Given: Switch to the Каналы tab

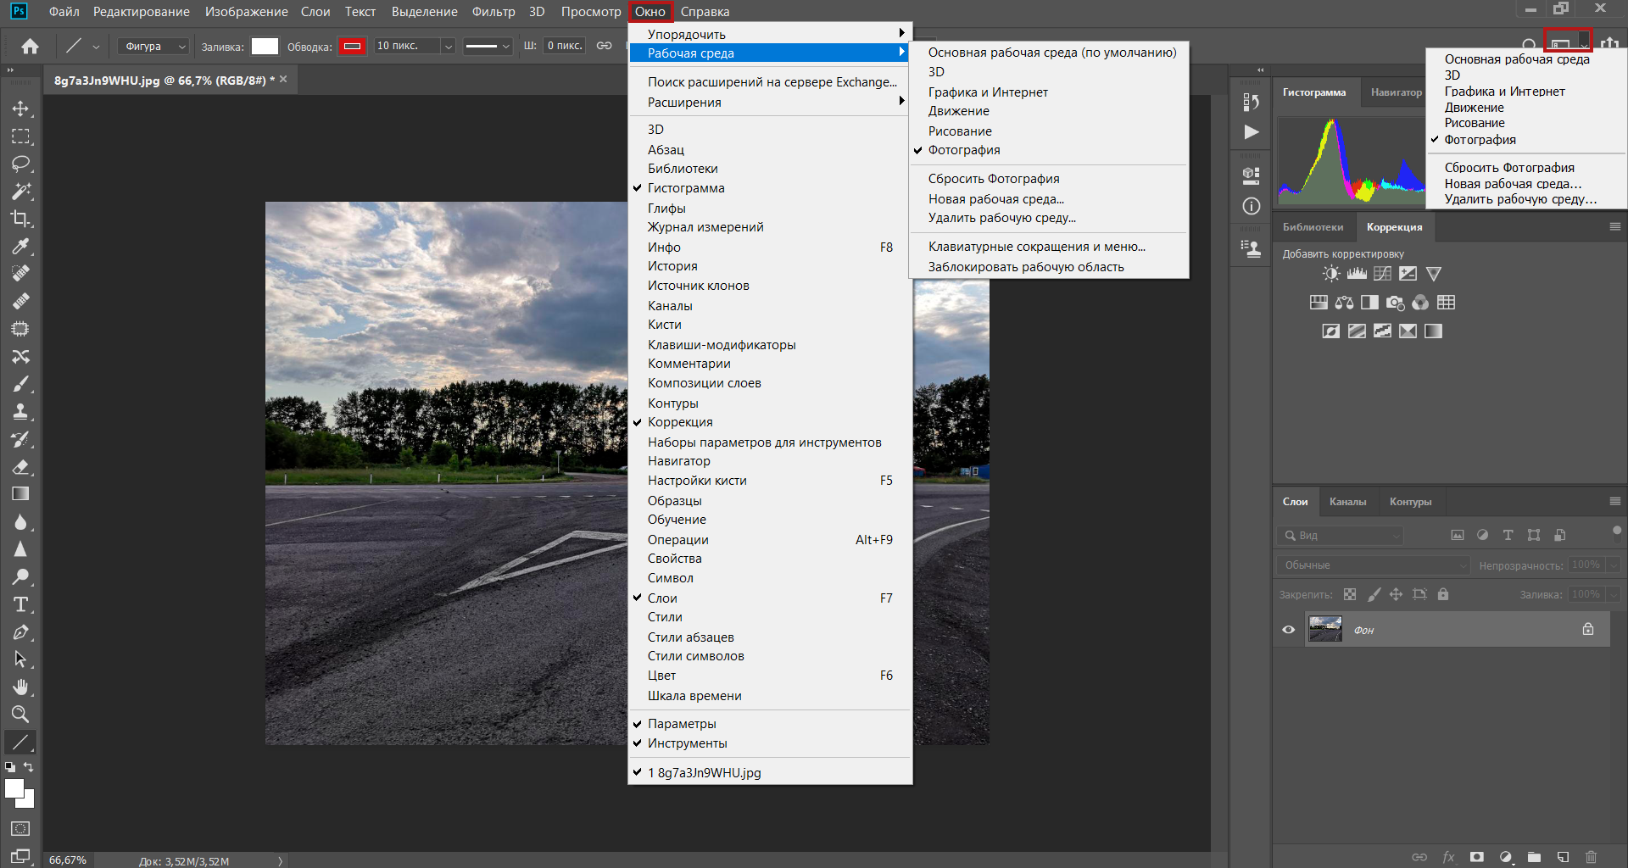Looking at the screenshot, I should (x=1346, y=502).
